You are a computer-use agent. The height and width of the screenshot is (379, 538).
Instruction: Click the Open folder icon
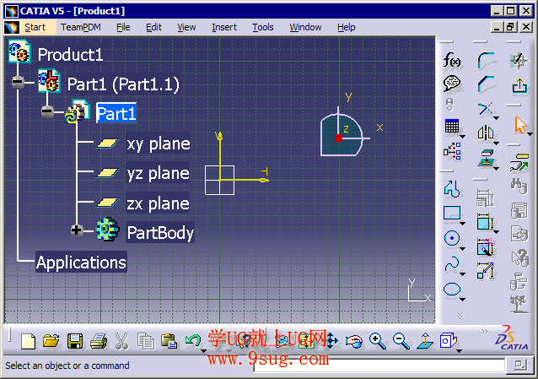tap(51, 341)
